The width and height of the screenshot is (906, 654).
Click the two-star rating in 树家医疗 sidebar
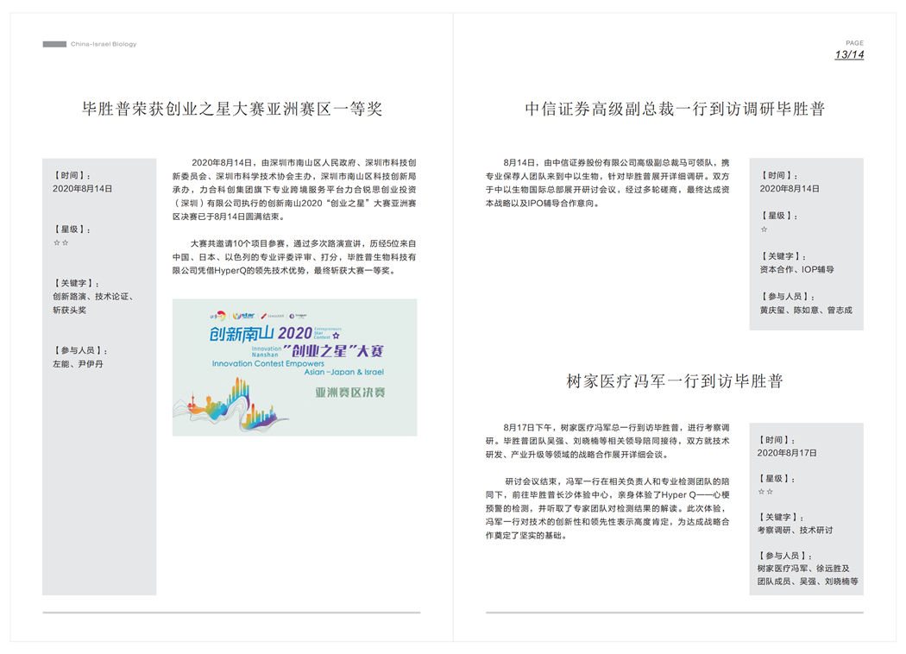pos(765,492)
